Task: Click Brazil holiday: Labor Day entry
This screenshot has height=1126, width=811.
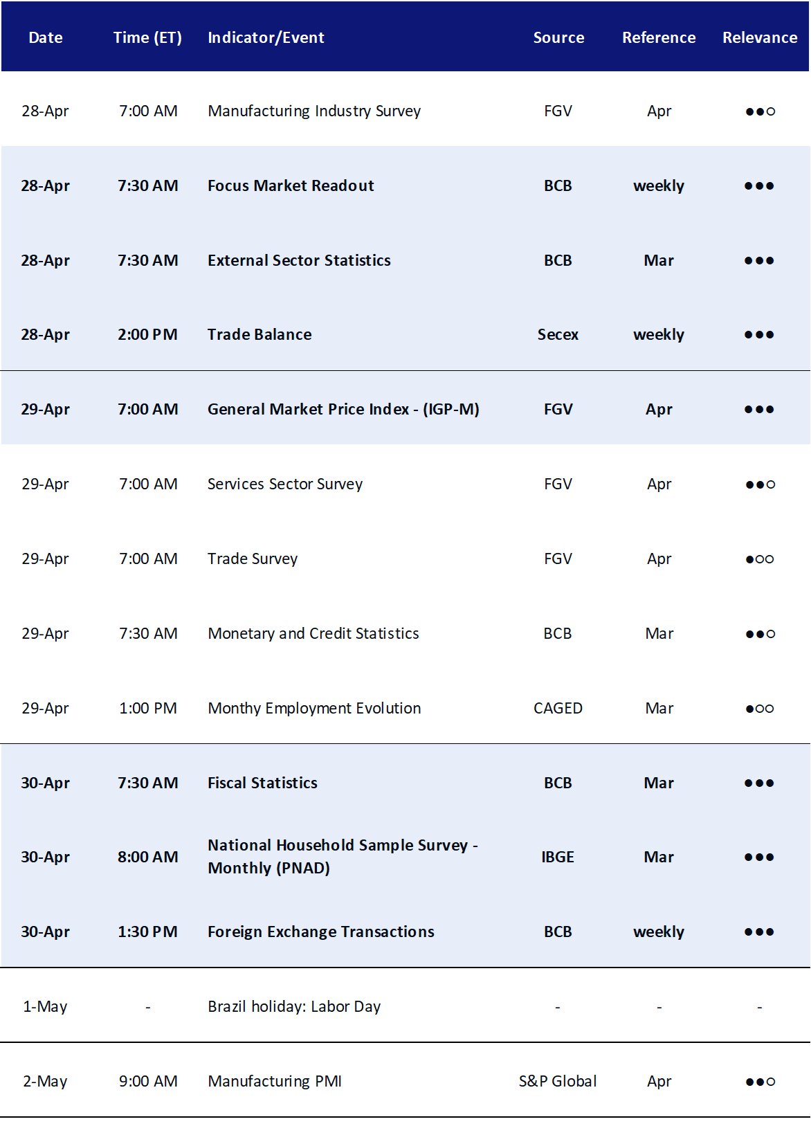Action: pyautogui.click(x=294, y=1007)
